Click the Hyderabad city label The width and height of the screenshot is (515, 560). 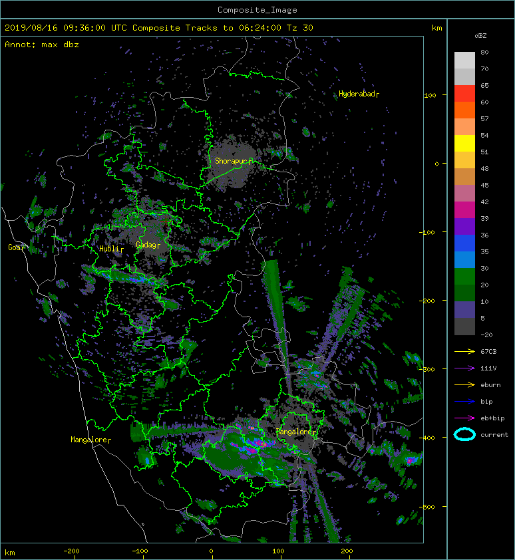pos(357,94)
